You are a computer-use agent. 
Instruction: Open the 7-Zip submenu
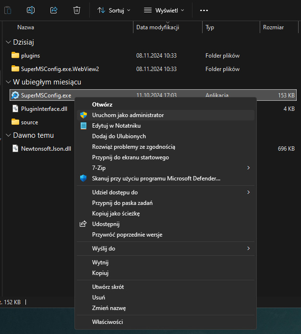[x=166, y=168]
